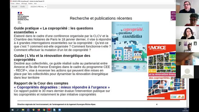The width and height of the screenshot is (199, 112).
Task: Open the link "Copropriétés dégradées : mieux répondre à l'urgence"
Action: (62, 87)
